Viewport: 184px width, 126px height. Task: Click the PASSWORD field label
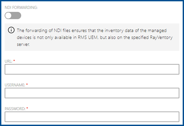coord(15,109)
